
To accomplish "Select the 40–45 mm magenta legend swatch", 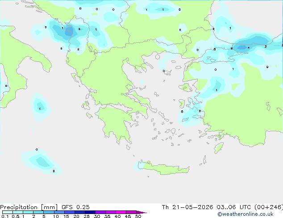I will pos(121,212).
